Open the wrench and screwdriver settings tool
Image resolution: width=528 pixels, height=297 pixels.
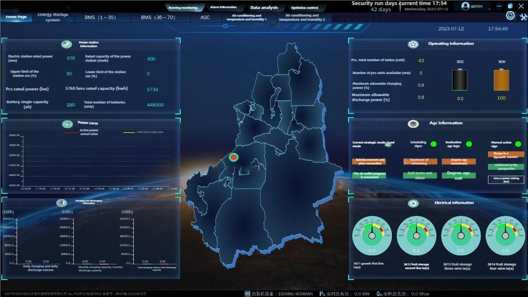523,17
